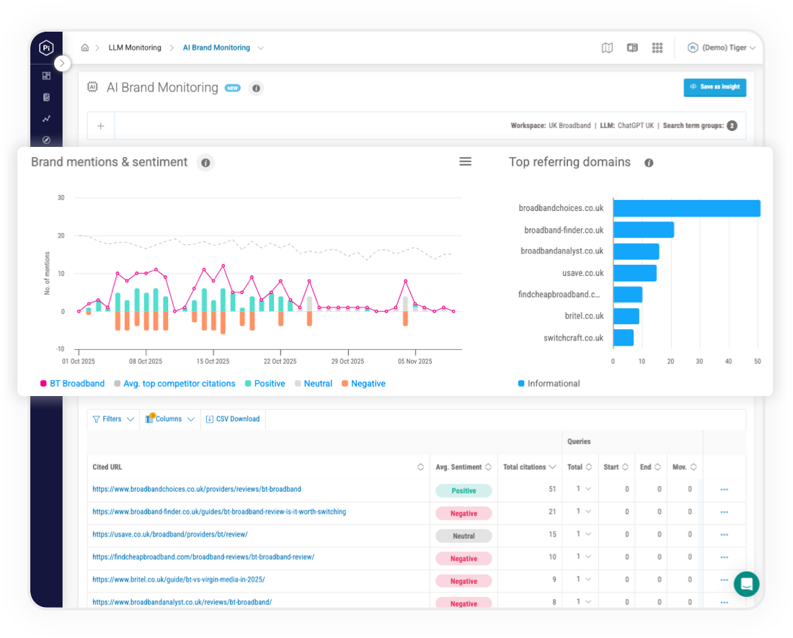Open the dashboard grid icon in sidebar

point(46,76)
